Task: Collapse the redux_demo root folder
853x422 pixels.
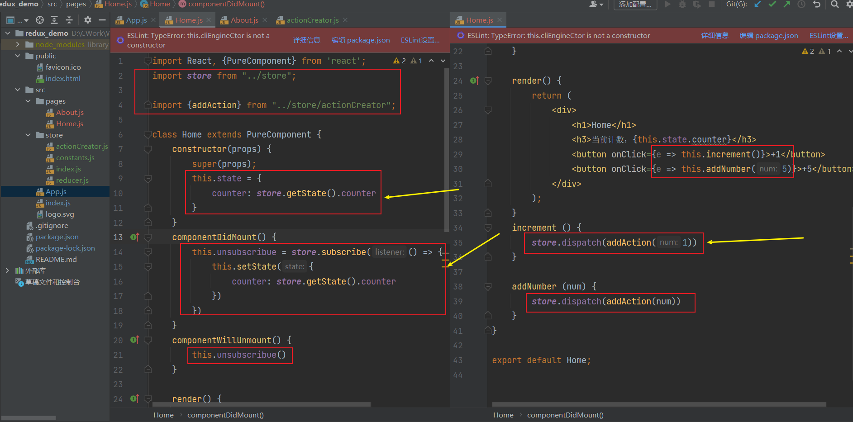Action: click(x=8, y=33)
